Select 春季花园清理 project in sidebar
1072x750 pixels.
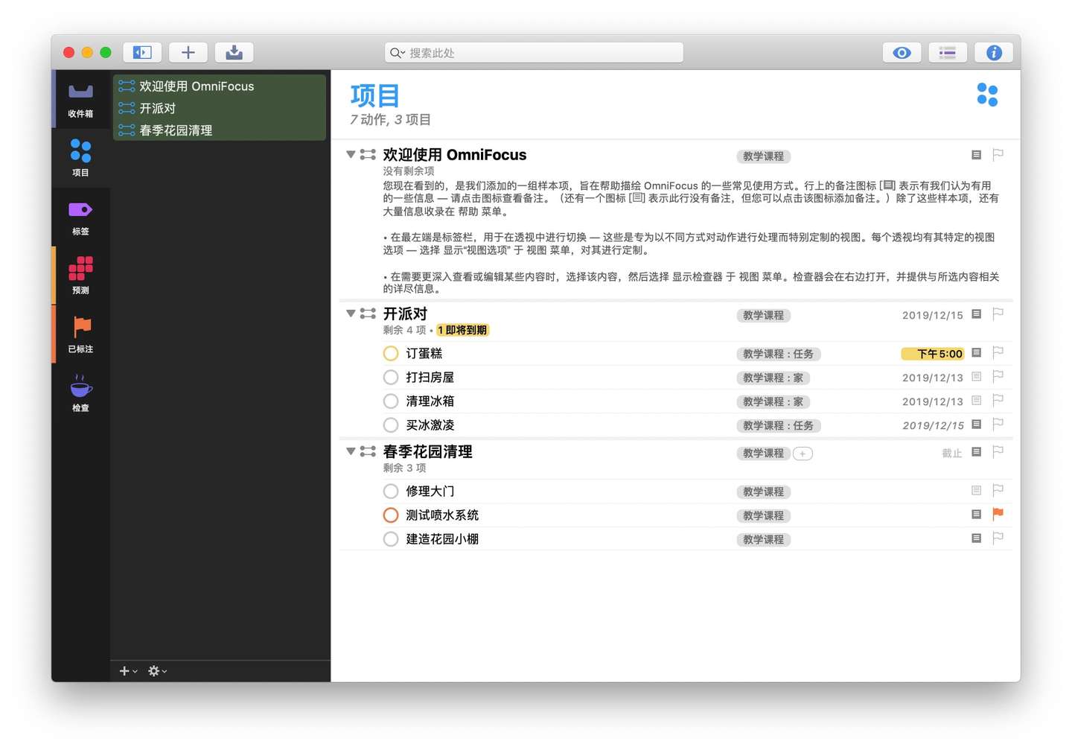point(220,130)
